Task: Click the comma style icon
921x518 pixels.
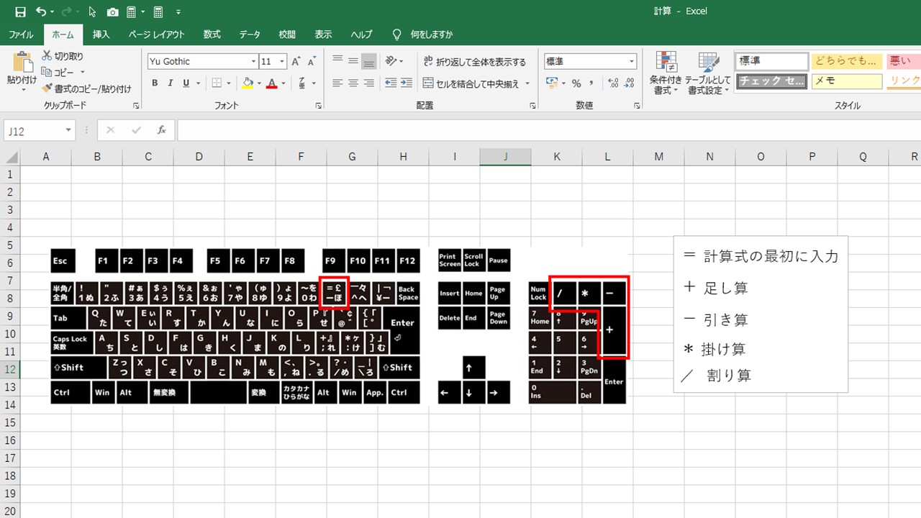Action: [x=592, y=83]
